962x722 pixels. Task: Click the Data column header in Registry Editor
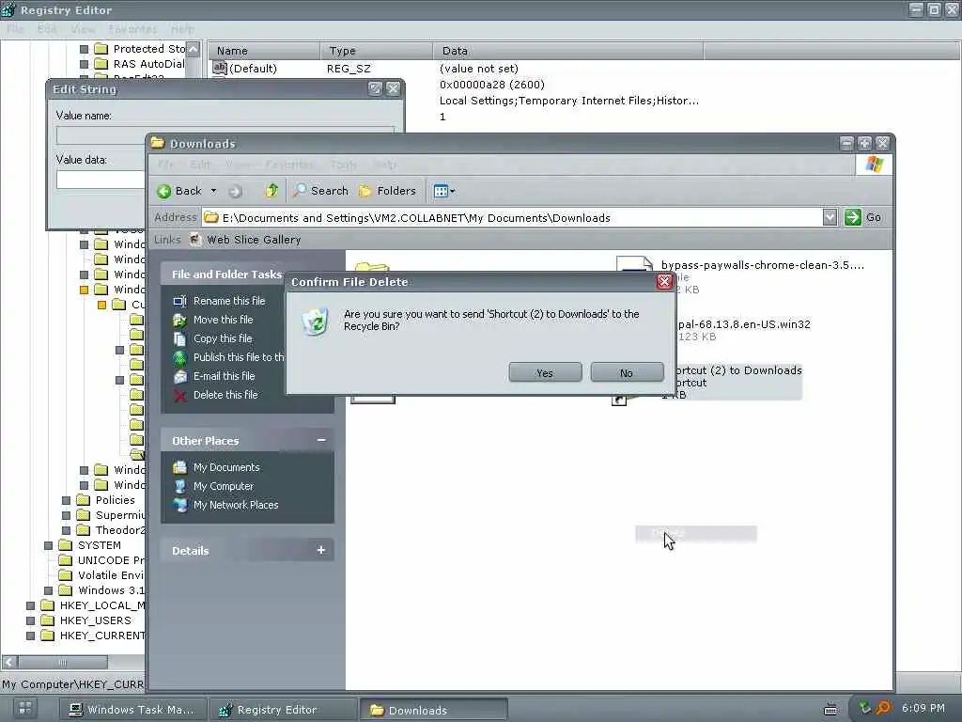(568, 51)
